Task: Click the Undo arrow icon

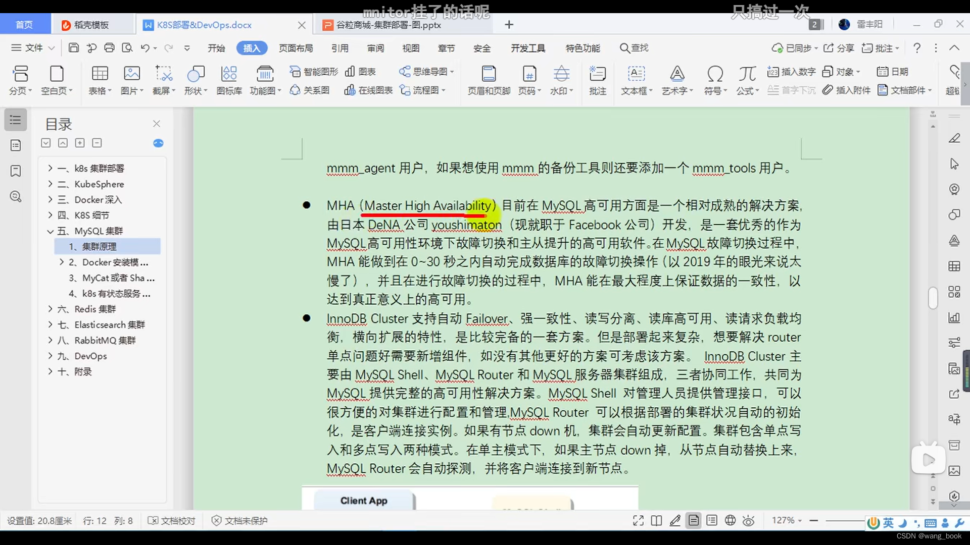Action: coord(145,47)
